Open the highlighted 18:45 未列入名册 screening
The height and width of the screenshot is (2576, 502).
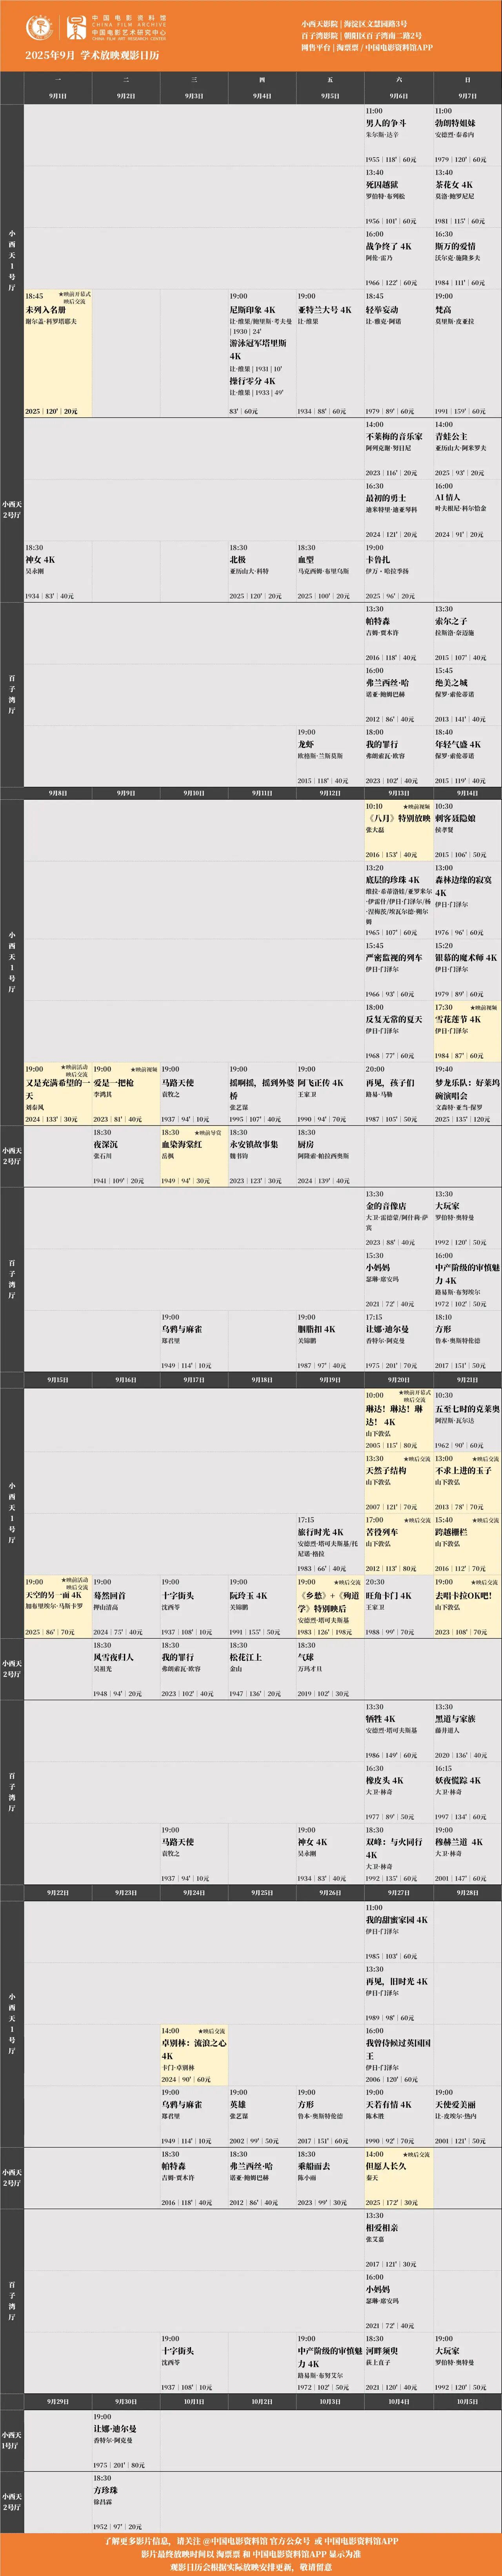pyautogui.click(x=58, y=353)
